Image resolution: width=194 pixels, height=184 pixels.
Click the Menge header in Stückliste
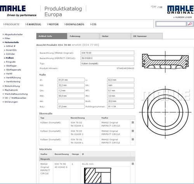click(75, 154)
